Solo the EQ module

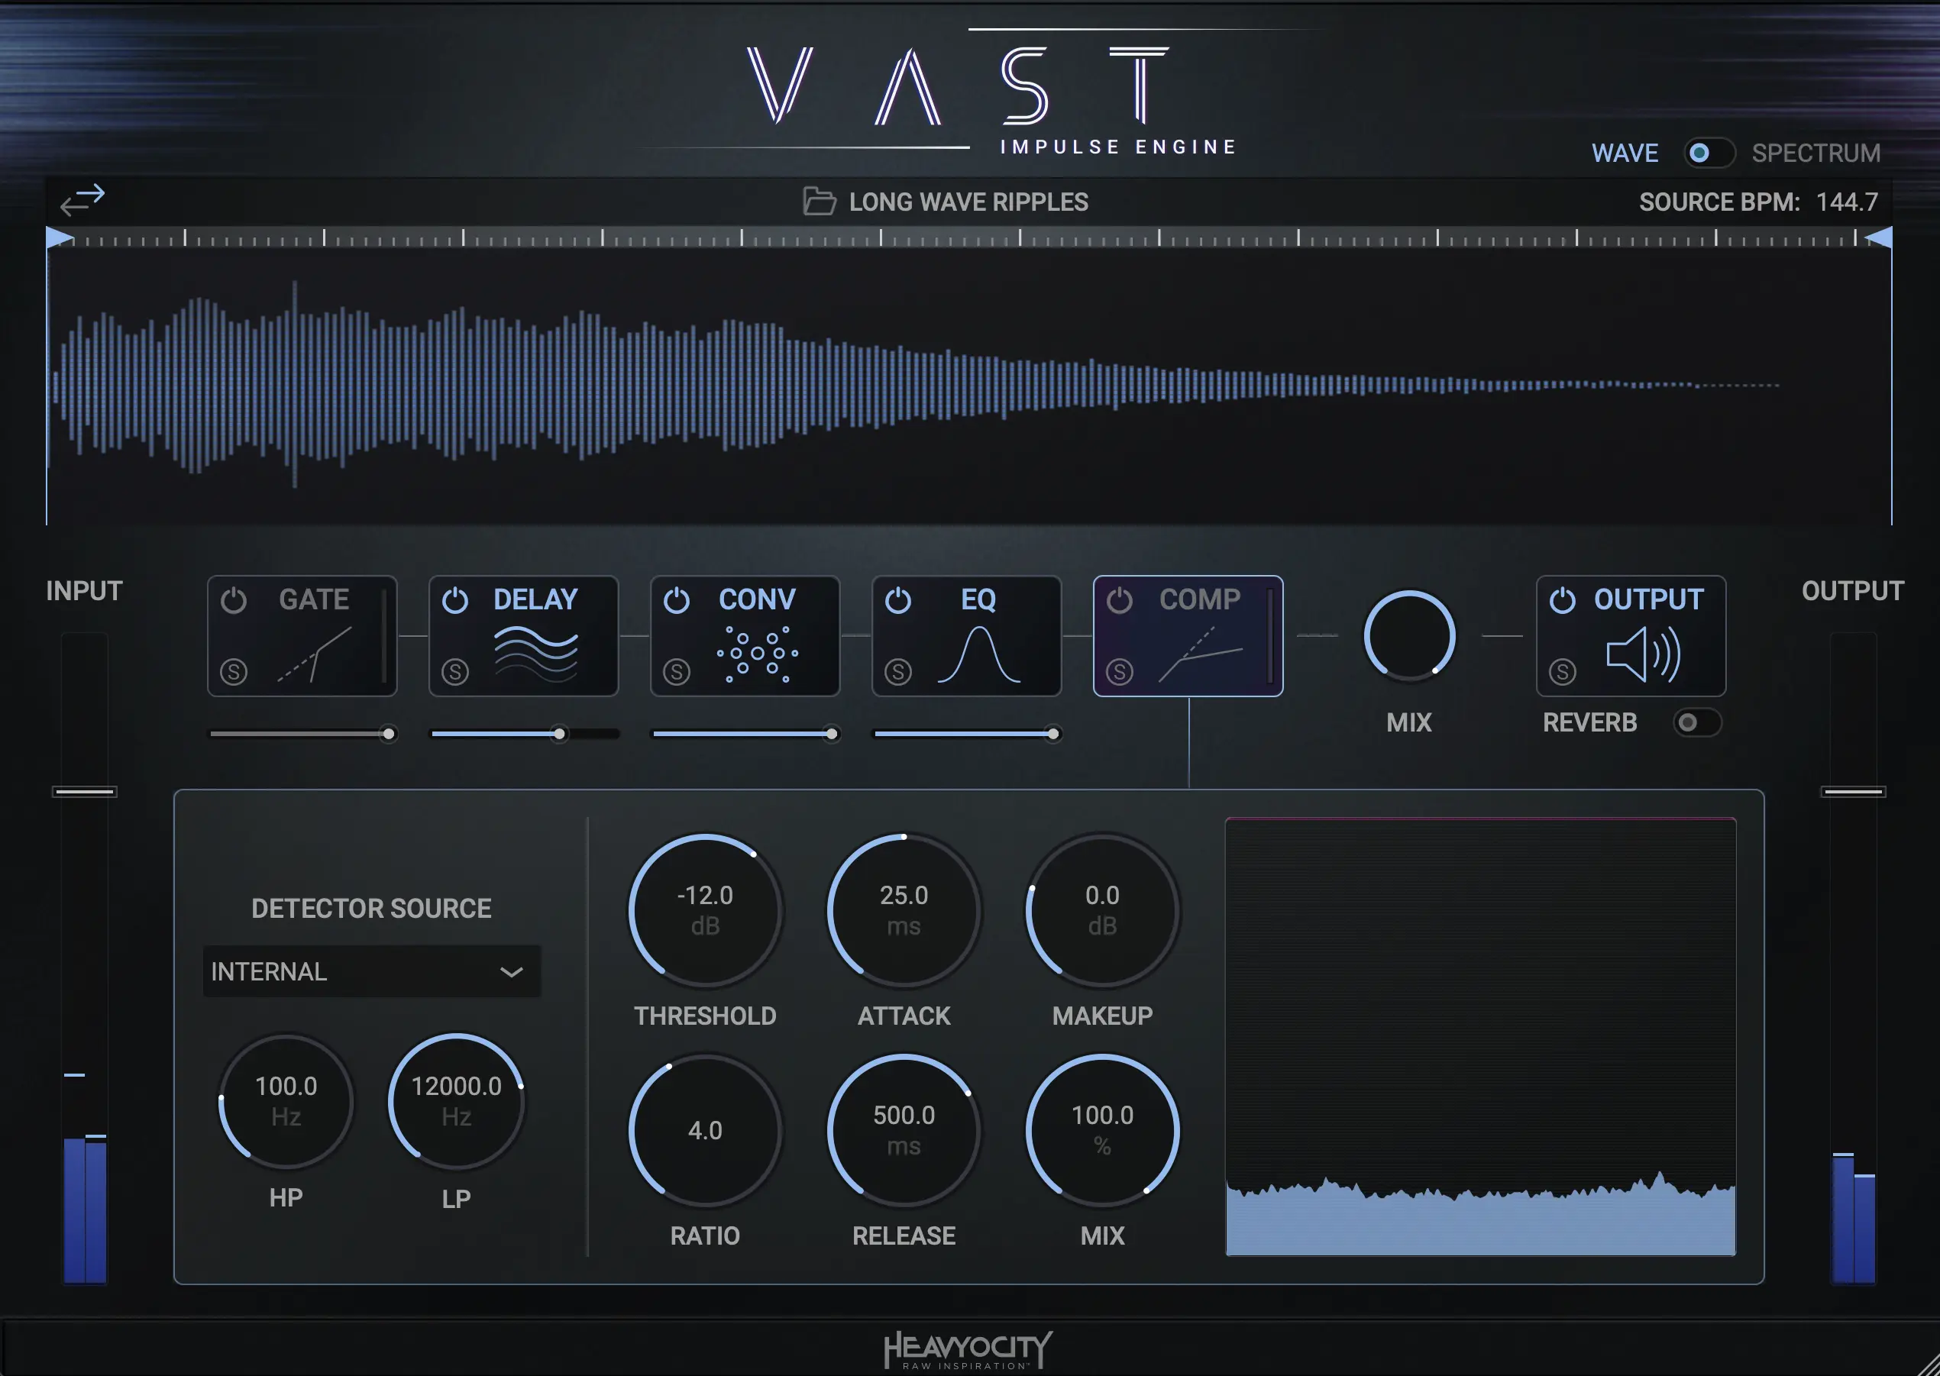[897, 672]
